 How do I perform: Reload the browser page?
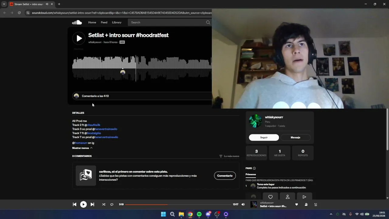click(x=19, y=13)
